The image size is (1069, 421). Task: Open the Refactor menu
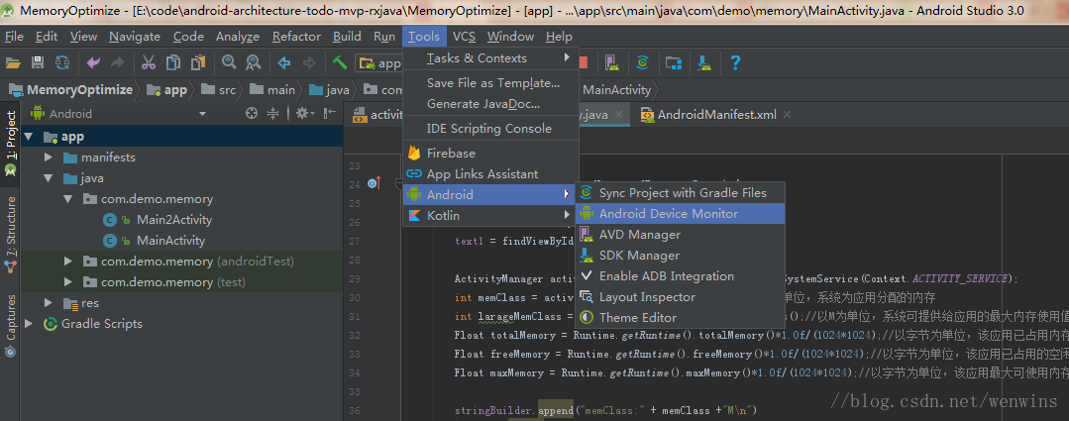(296, 37)
